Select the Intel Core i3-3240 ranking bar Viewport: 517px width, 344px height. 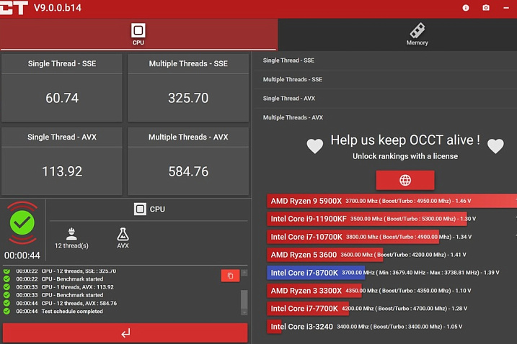pos(274,327)
